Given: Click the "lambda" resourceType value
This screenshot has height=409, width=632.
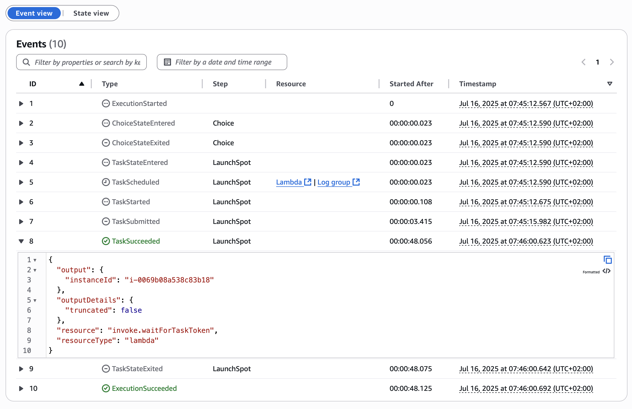Looking at the screenshot, I should pos(141,340).
